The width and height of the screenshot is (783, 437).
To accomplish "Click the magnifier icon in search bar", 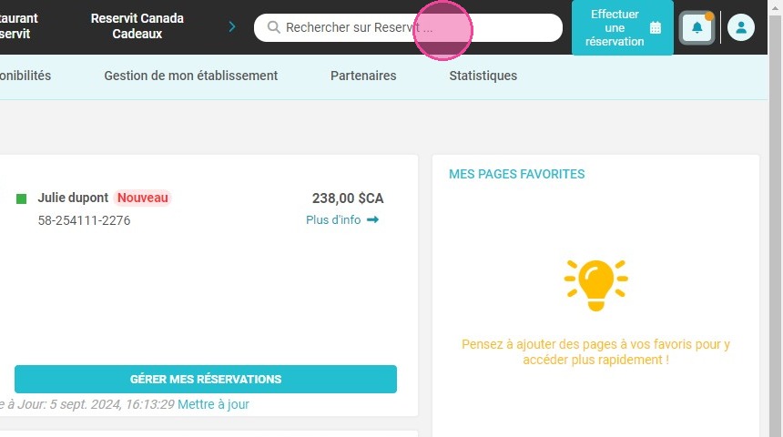I will point(273,27).
